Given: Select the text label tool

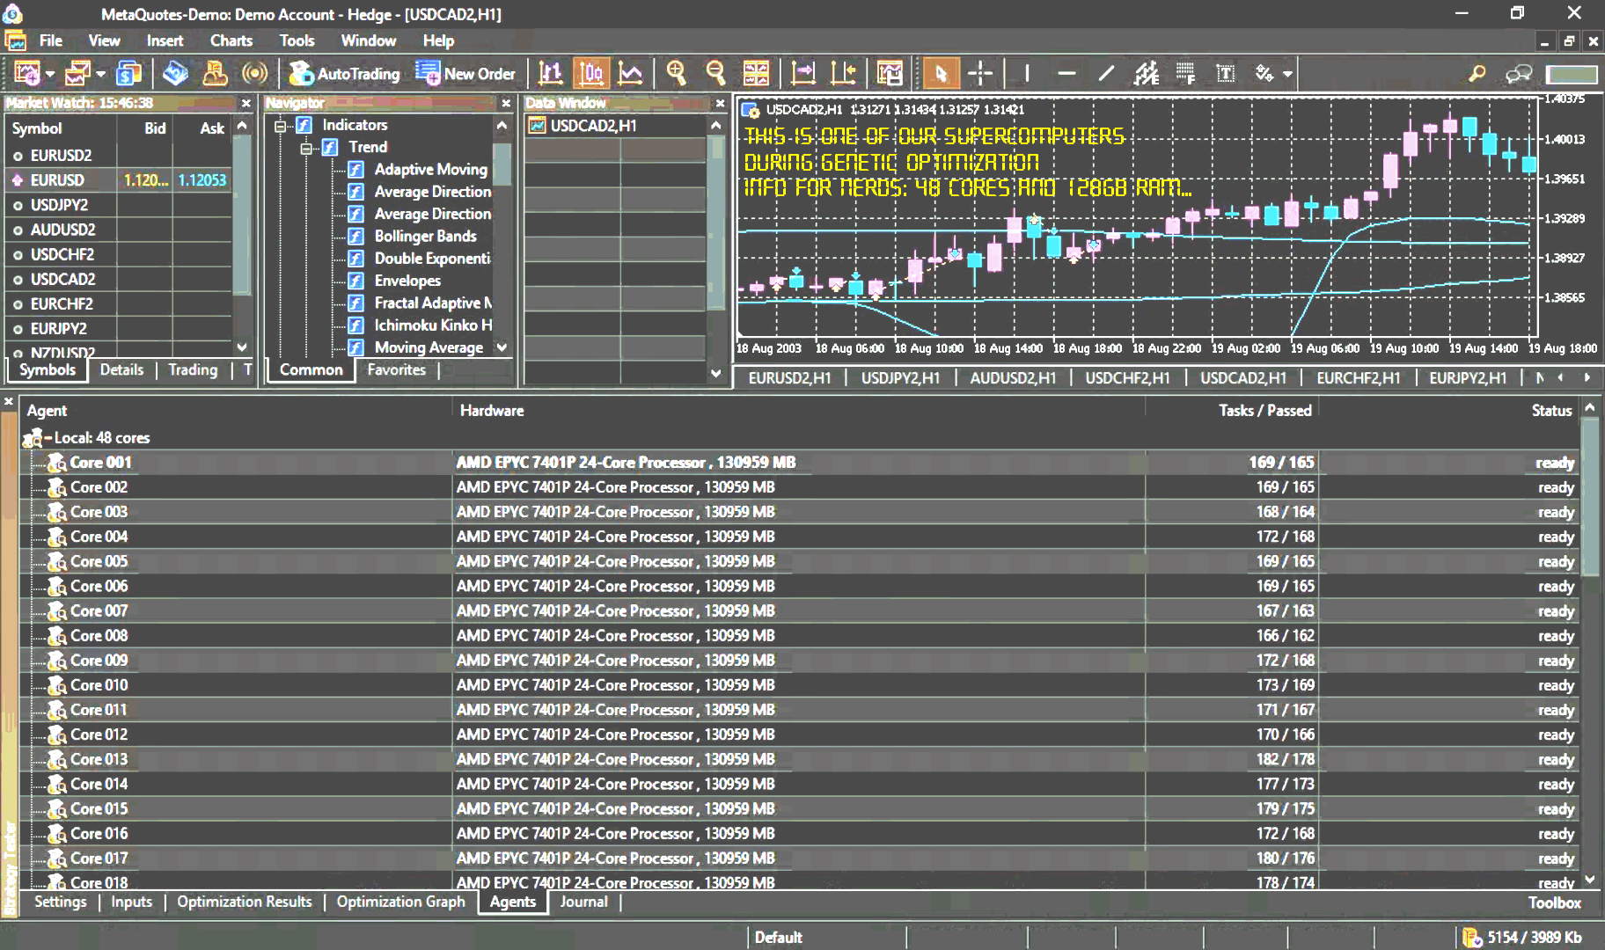Looking at the screenshot, I should 1226,74.
